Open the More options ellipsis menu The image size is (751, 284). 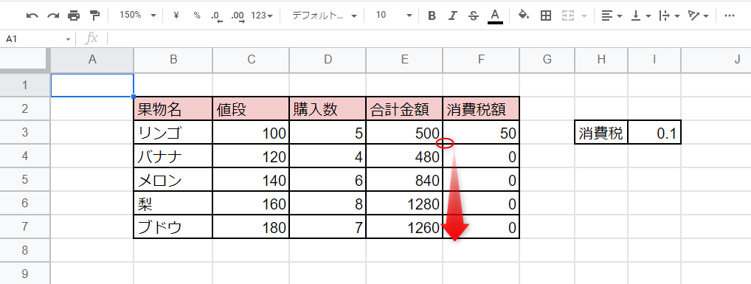(730, 15)
